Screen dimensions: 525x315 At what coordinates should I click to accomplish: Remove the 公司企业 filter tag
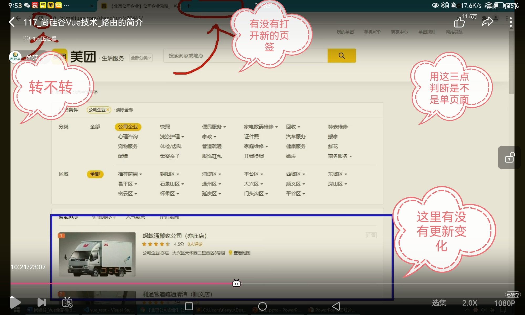point(108,110)
